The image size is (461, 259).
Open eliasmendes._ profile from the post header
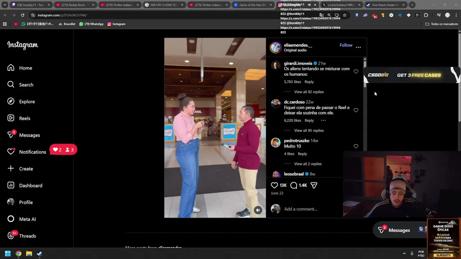298,45
